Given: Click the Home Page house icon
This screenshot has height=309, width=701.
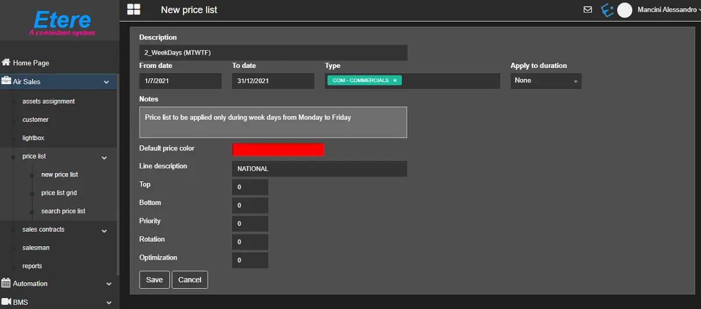Looking at the screenshot, I should (x=6, y=63).
